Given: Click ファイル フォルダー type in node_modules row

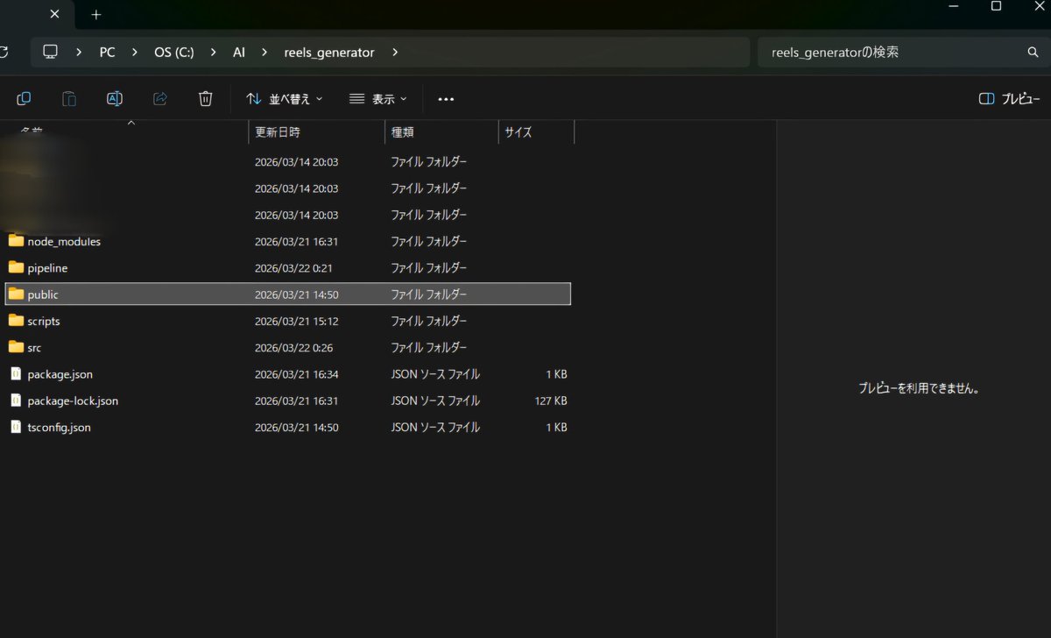Looking at the screenshot, I should pos(429,241).
